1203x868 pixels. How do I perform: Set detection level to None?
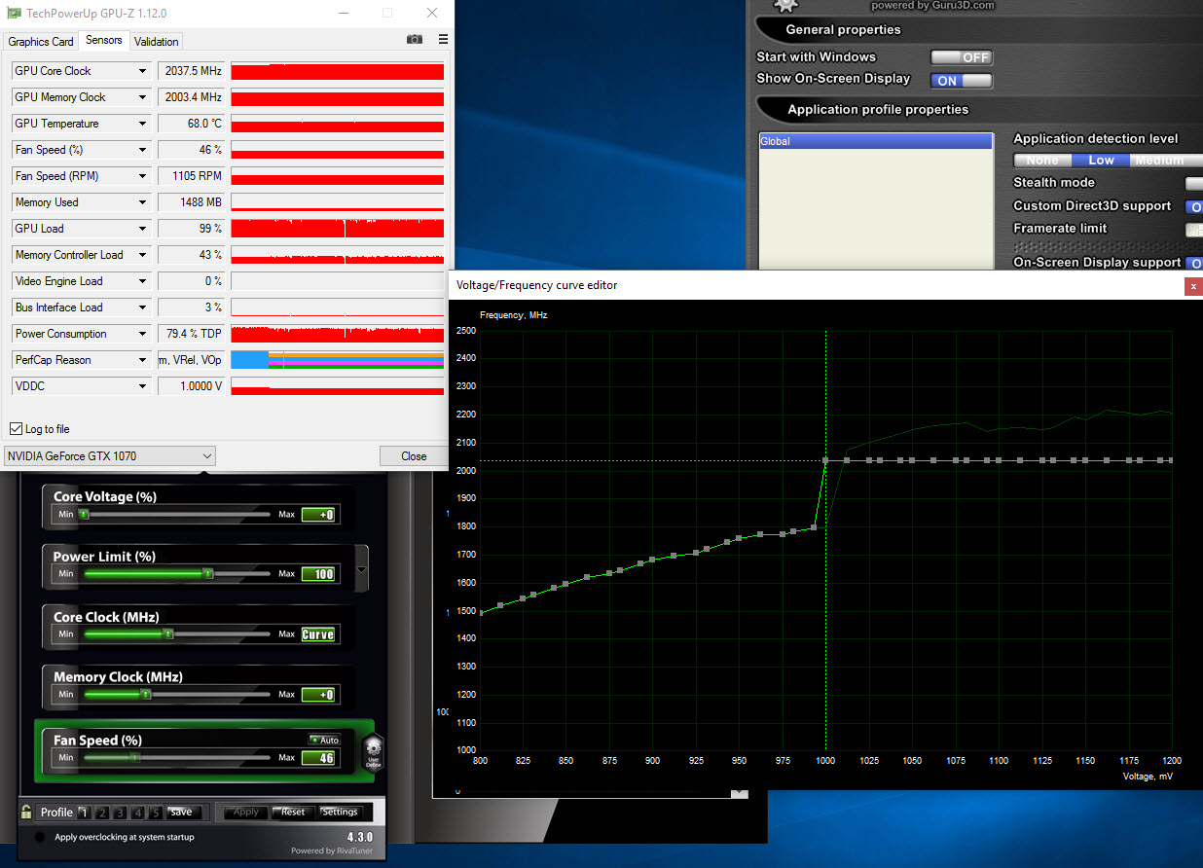click(x=1042, y=161)
